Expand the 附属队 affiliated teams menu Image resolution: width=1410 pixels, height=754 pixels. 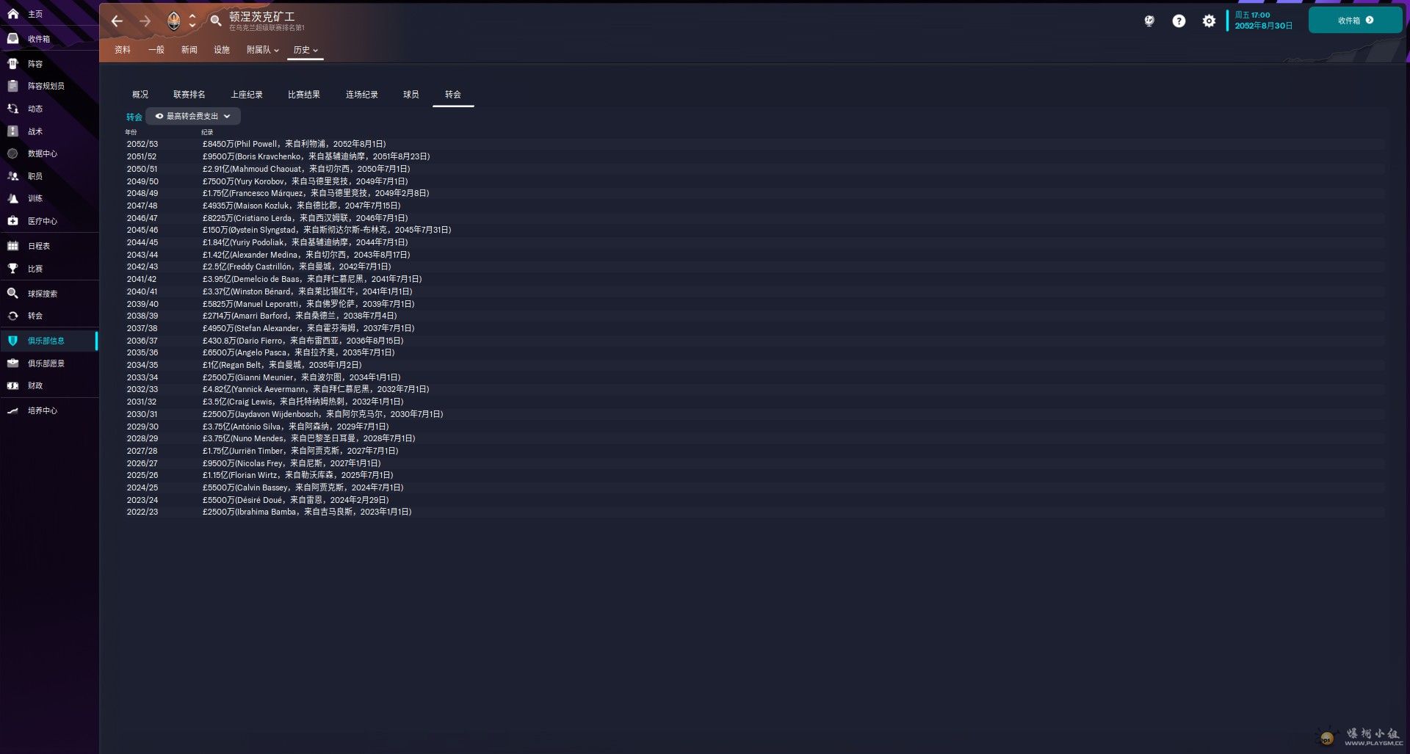point(262,50)
